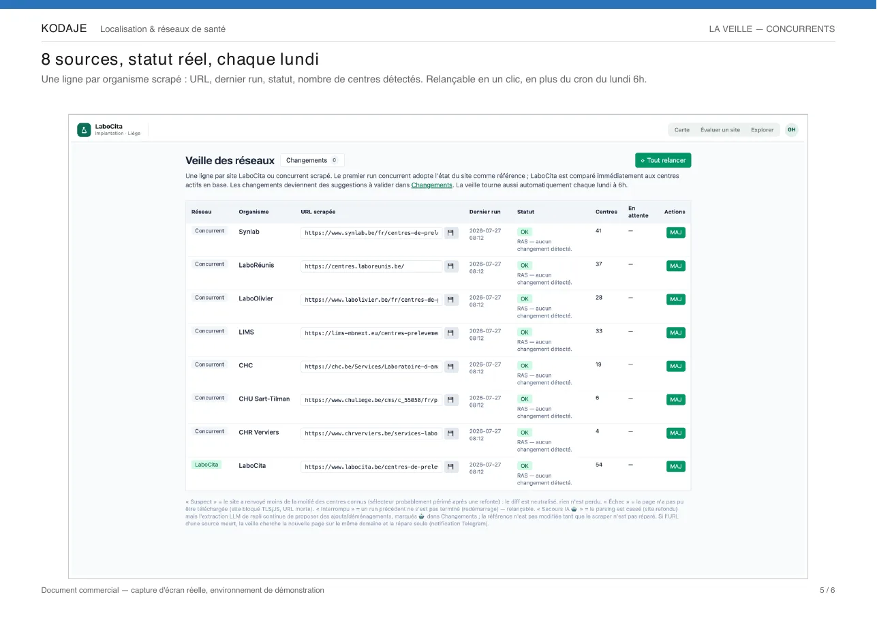Select the Organisme column header
The height and width of the screenshot is (620, 877).
click(253, 212)
